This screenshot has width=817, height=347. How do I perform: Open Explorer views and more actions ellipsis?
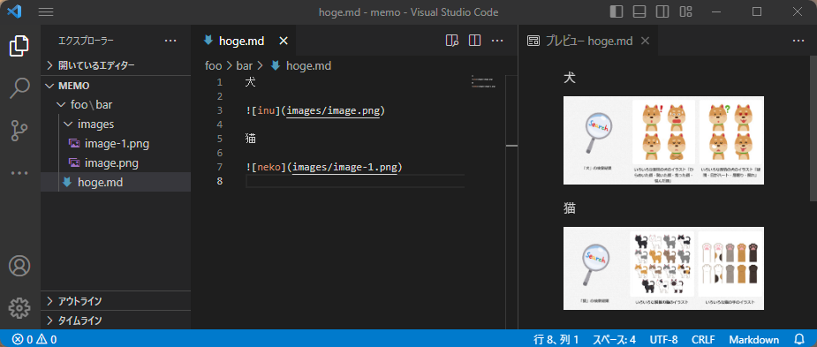[x=170, y=41]
